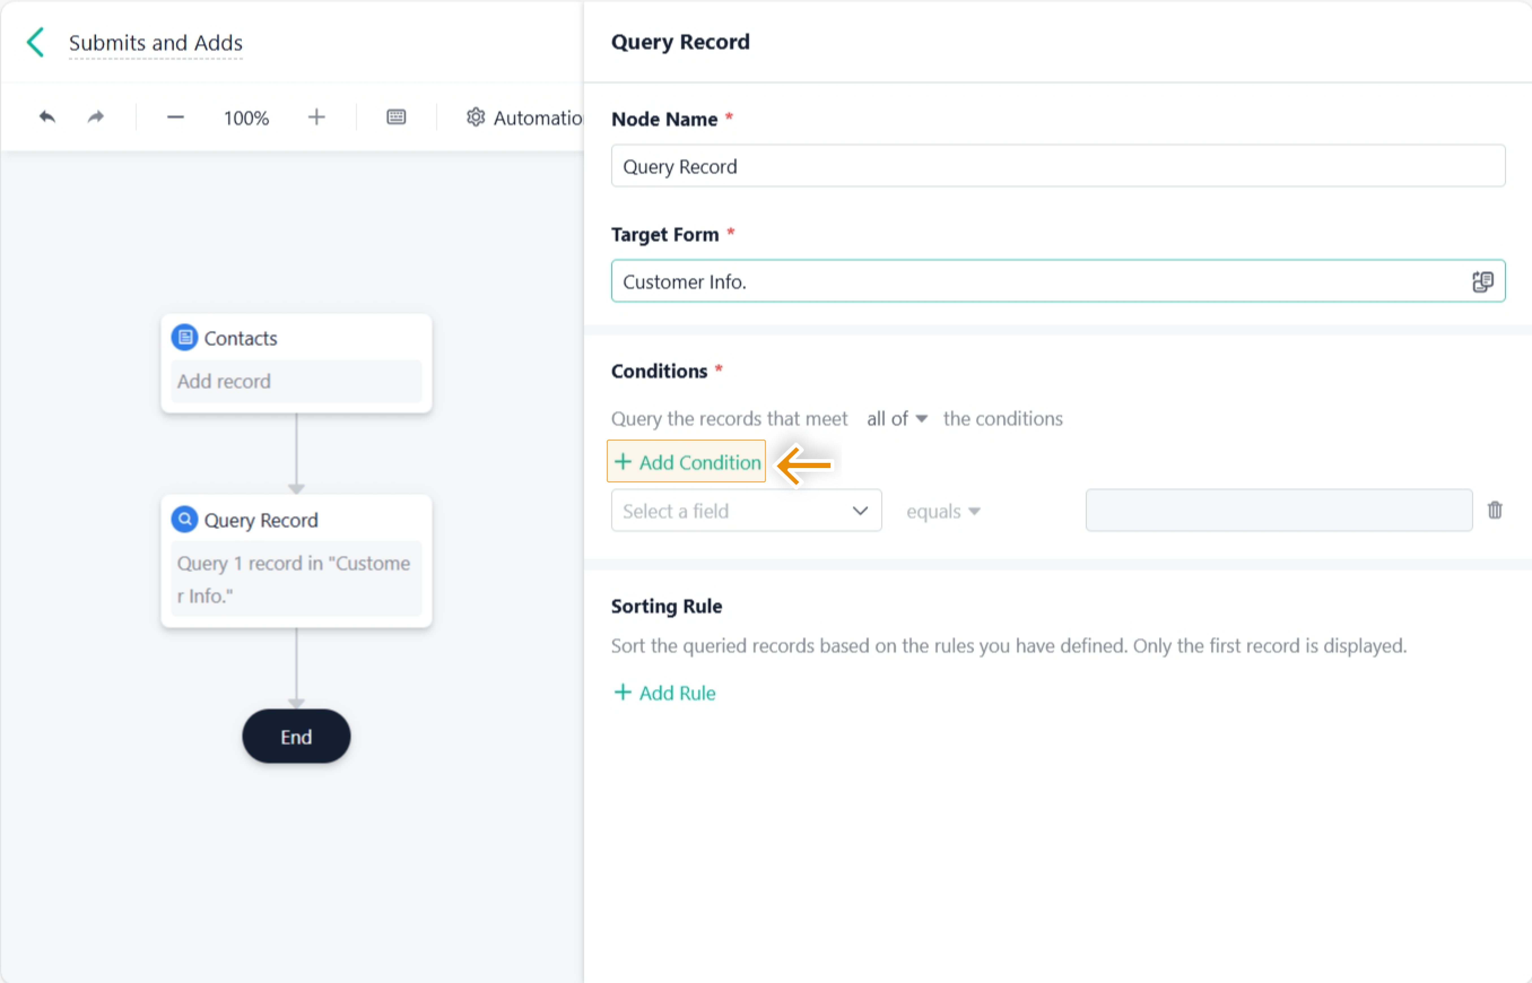Image resolution: width=1532 pixels, height=983 pixels.
Task: Undo the last action
Action: (x=47, y=117)
